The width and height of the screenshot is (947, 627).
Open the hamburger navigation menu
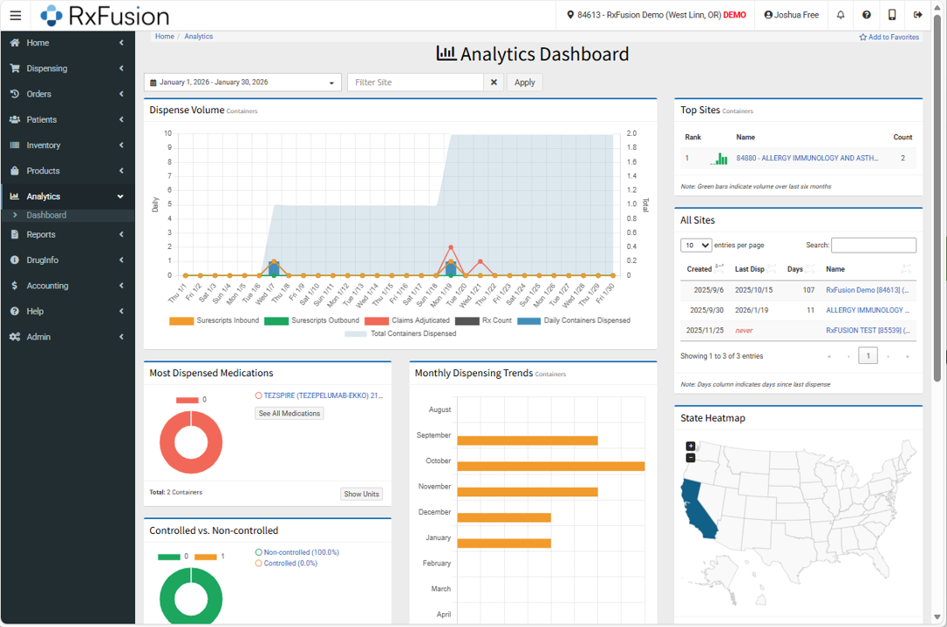[x=15, y=15]
